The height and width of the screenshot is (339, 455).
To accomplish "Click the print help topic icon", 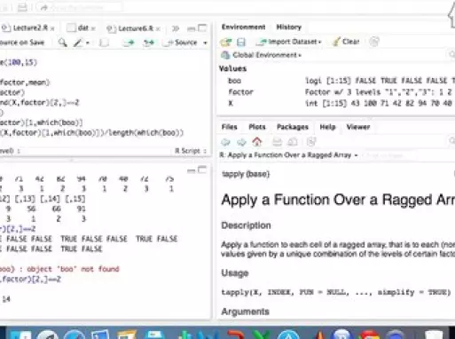I will click(277, 142).
